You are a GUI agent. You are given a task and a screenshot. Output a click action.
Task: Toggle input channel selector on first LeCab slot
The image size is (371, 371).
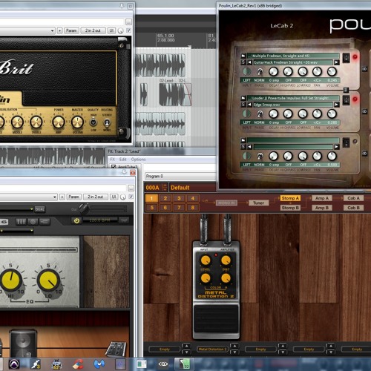point(246,72)
